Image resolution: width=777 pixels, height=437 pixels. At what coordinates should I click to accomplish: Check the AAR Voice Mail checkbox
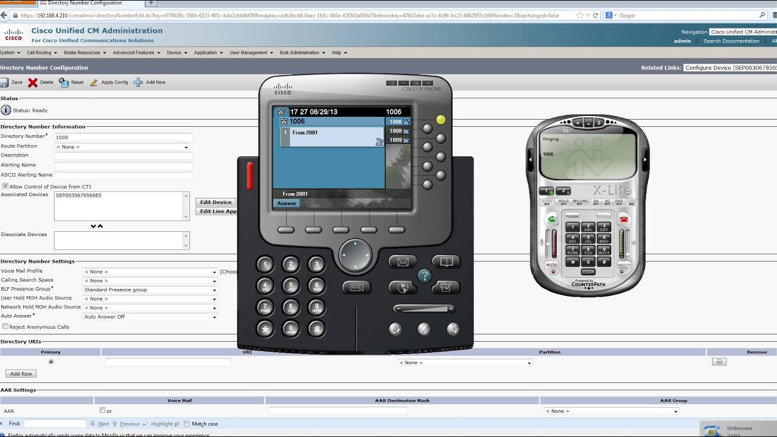102,410
